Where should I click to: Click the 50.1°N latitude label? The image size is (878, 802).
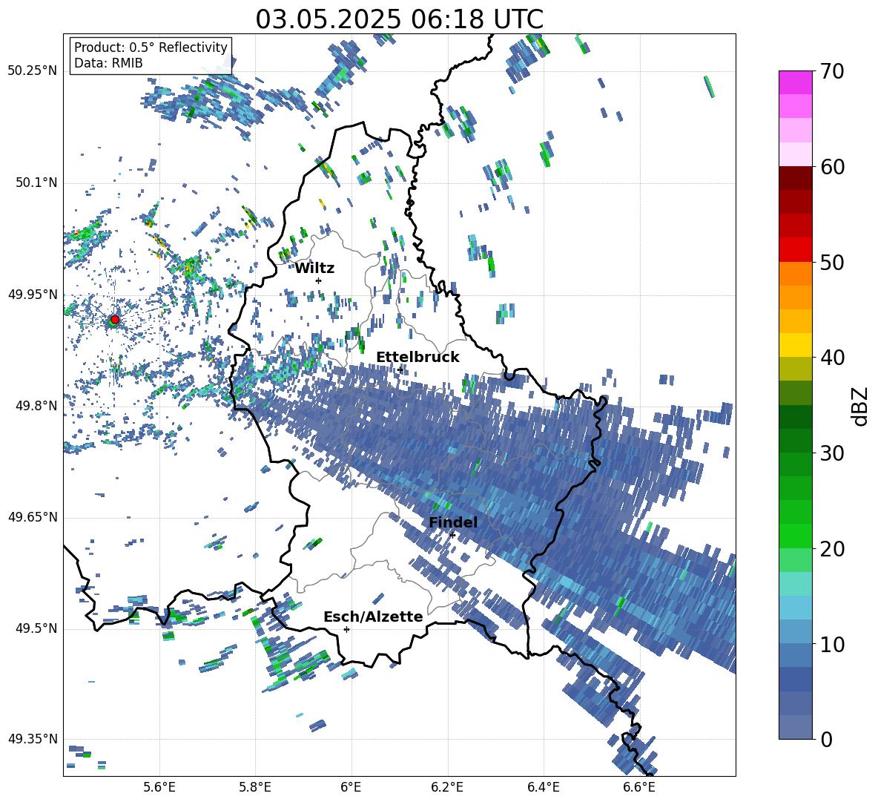(36, 183)
